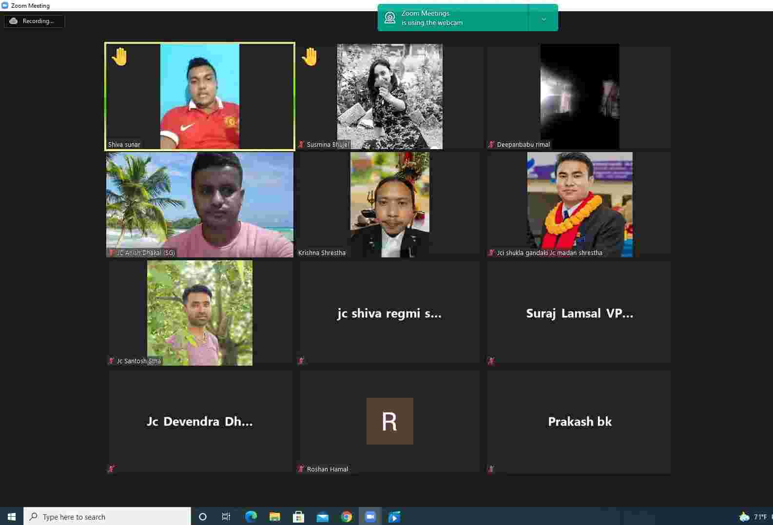Open Task View from the taskbar
The height and width of the screenshot is (525, 773).
click(x=226, y=517)
